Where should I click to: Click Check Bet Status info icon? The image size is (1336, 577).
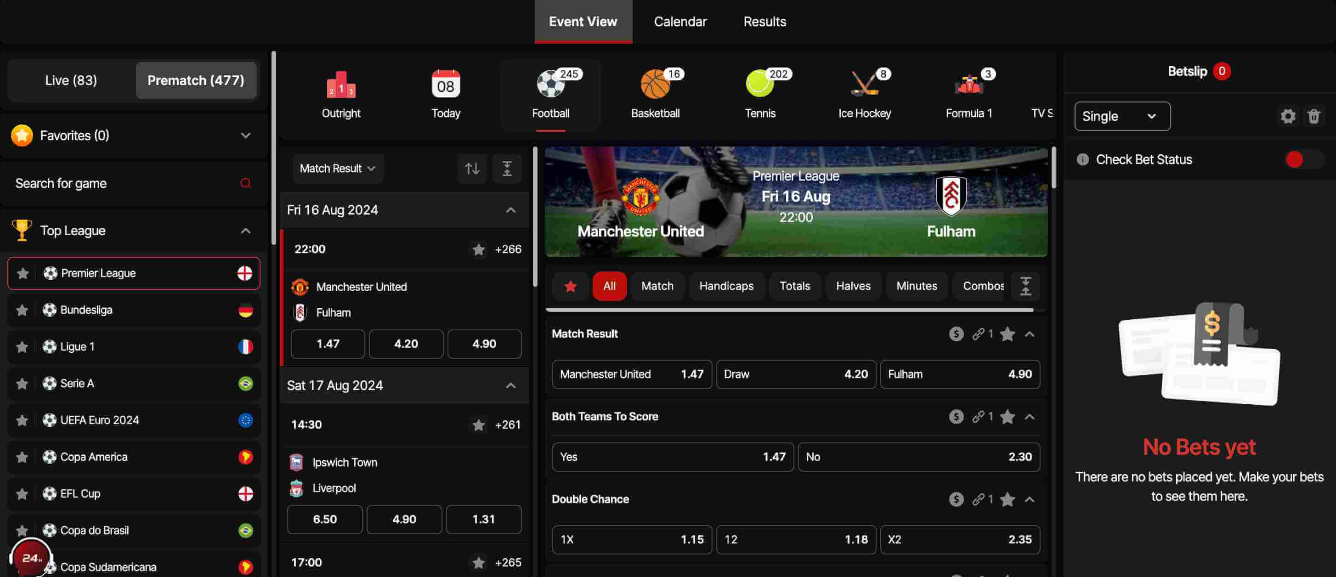[1082, 159]
